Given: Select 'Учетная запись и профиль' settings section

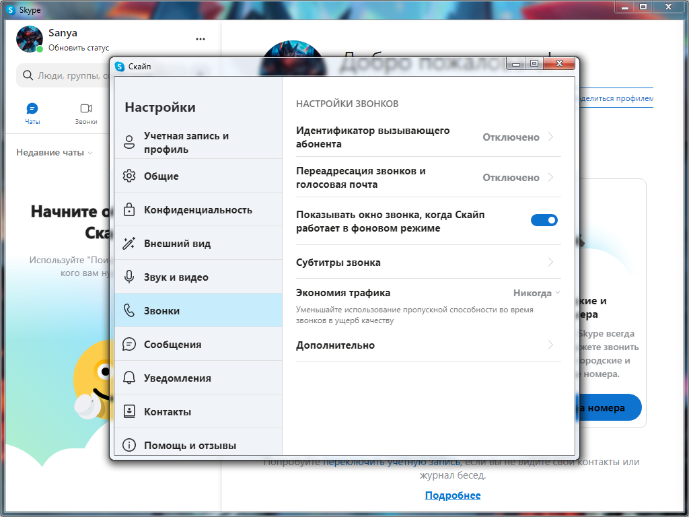Looking at the screenshot, I should coord(198,143).
